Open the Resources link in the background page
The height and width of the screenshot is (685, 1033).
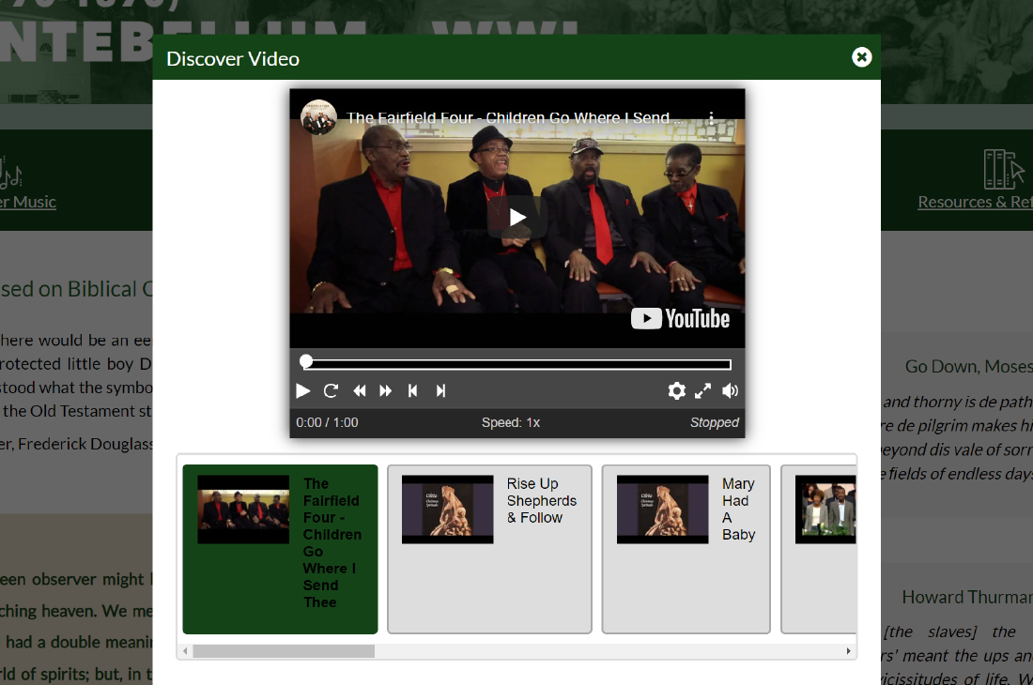tap(974, 202)
